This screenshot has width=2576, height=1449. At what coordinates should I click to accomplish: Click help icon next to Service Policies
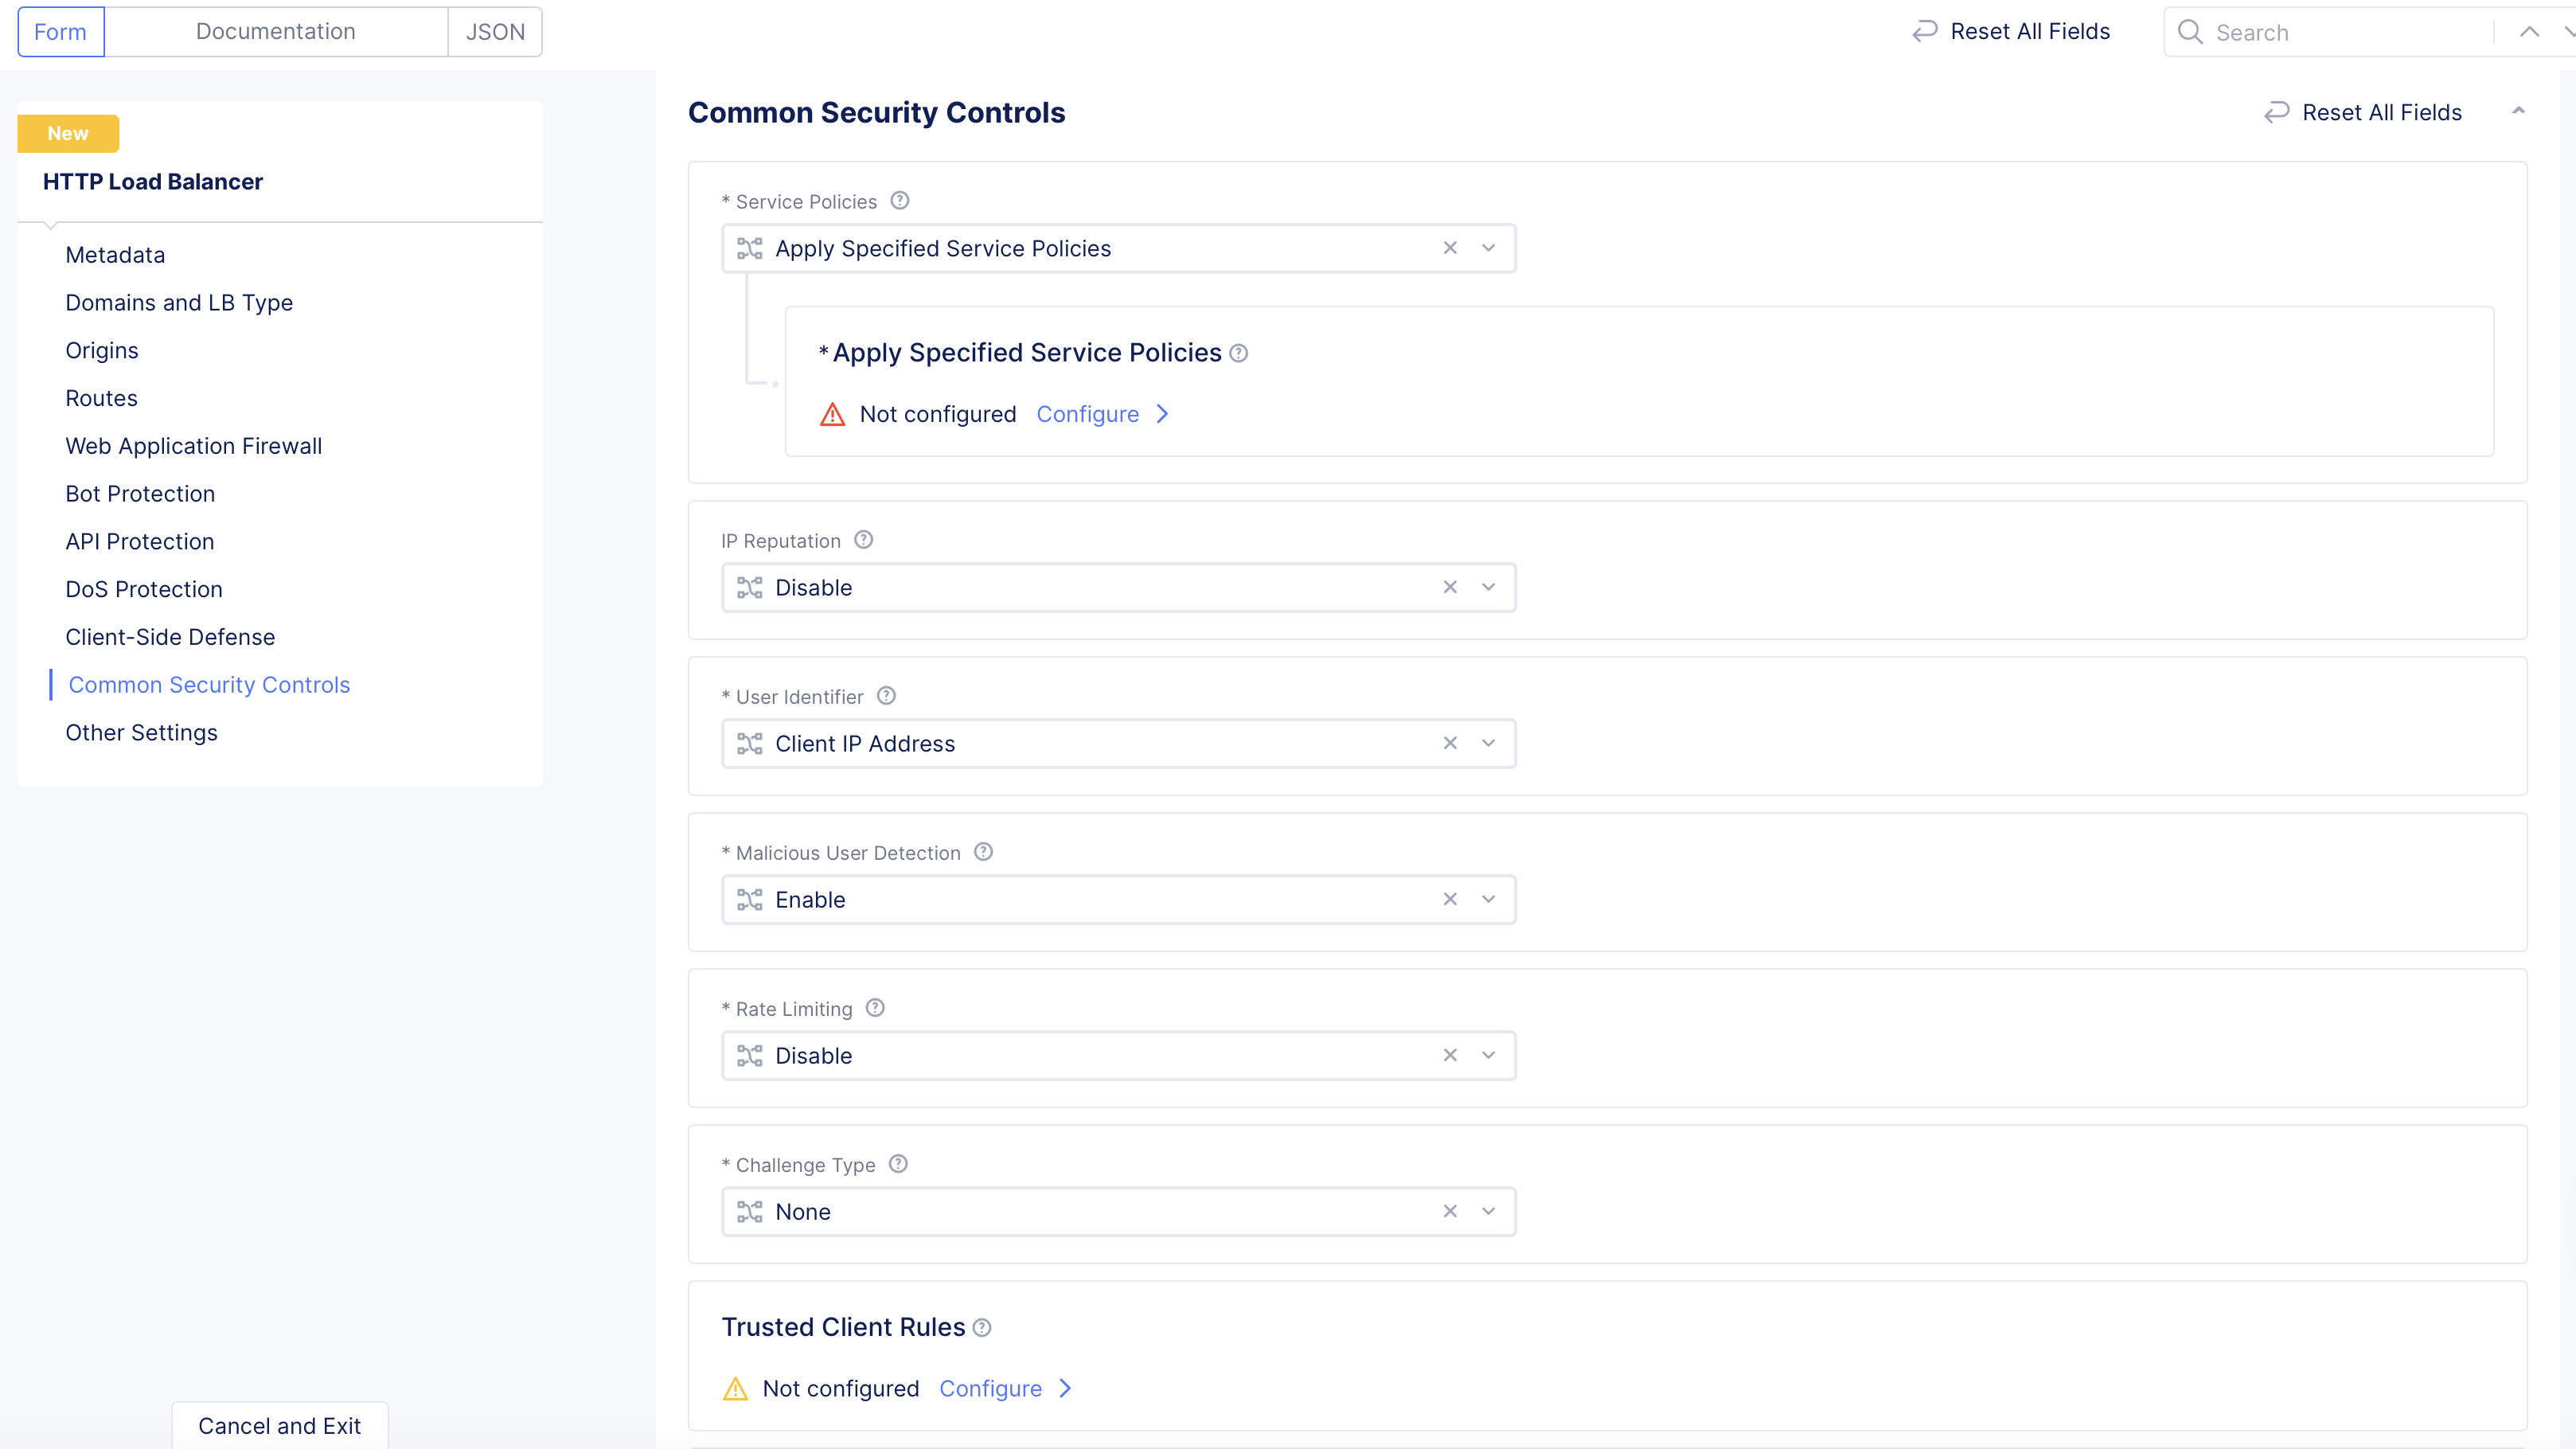point(900,201)
